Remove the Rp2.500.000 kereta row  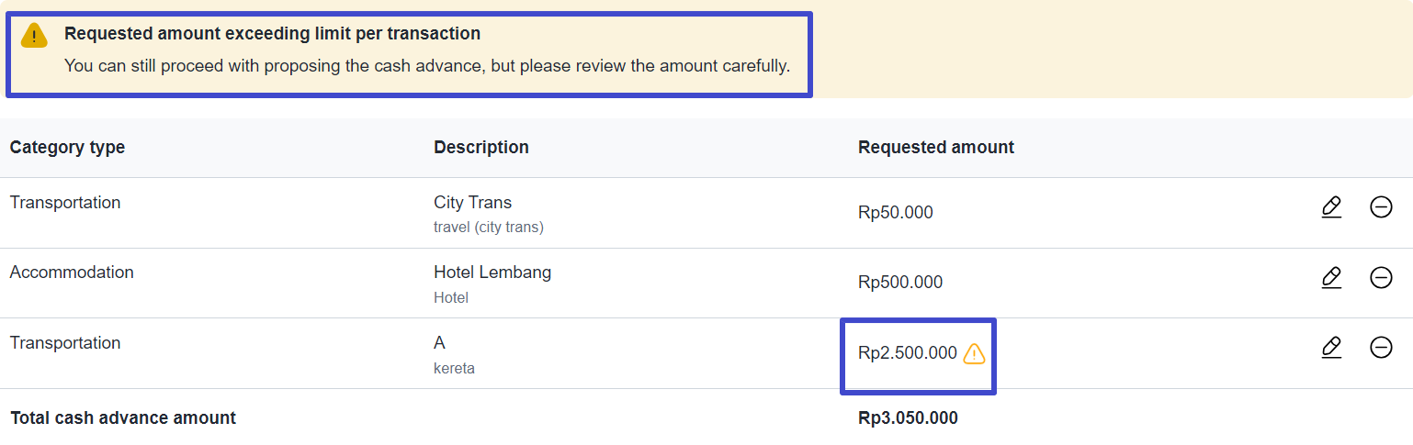(1381, 347)
